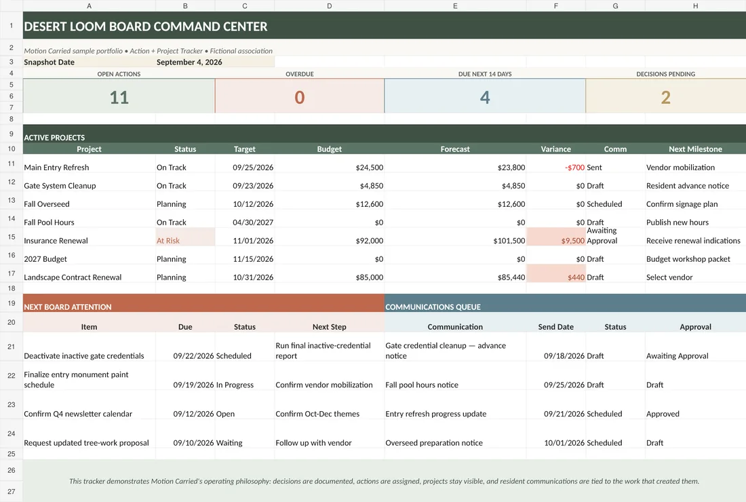Select the ACTIVE PROJECTS section header
746x502 pixels.
[385, 134]
